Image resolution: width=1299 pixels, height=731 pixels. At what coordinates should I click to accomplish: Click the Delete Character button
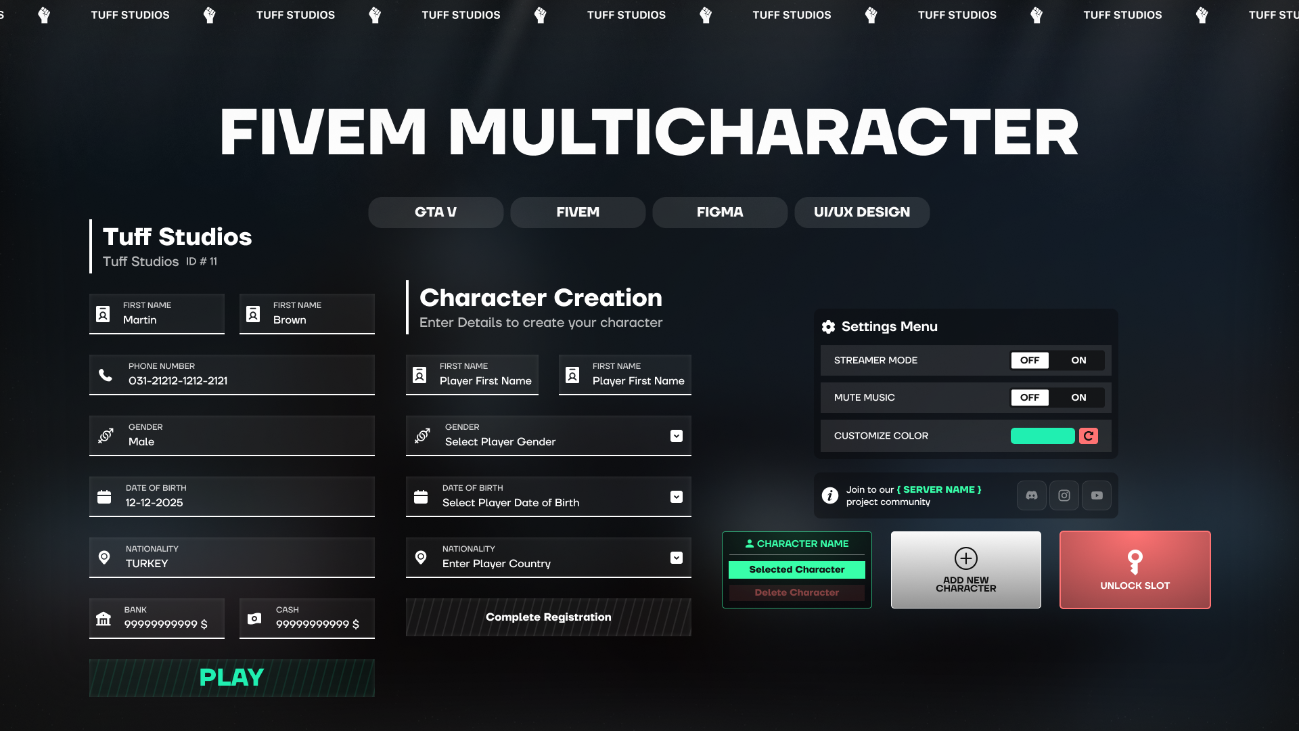pyautogui.click(x=797, y=593)
